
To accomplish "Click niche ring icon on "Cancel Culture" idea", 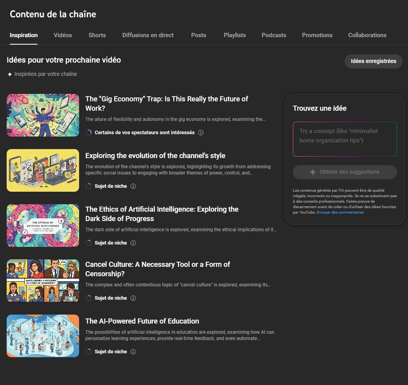I will click(x=88, y=298).
